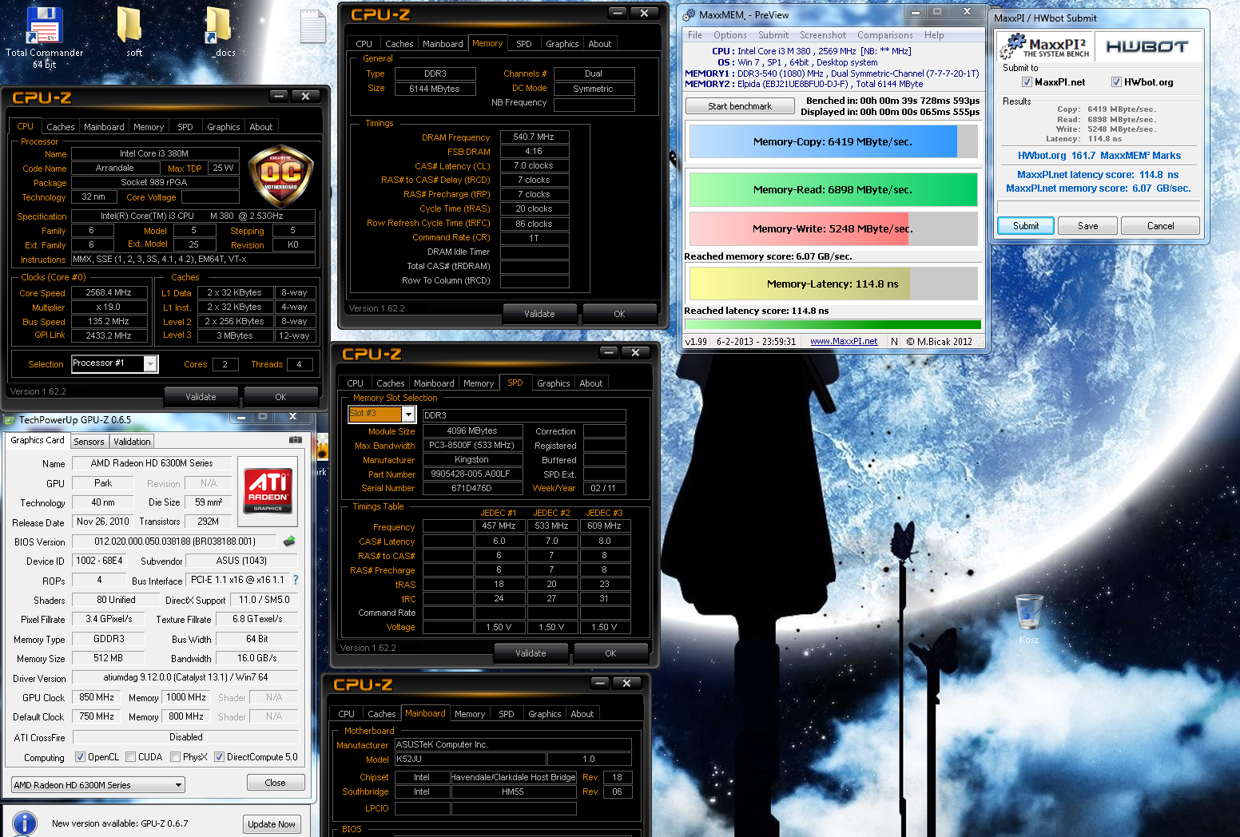This screenshot has height=837, width=1240.
Task: Toggle the CUDA checkbox in GPU-Z
Action: click(x=130, y=757)
